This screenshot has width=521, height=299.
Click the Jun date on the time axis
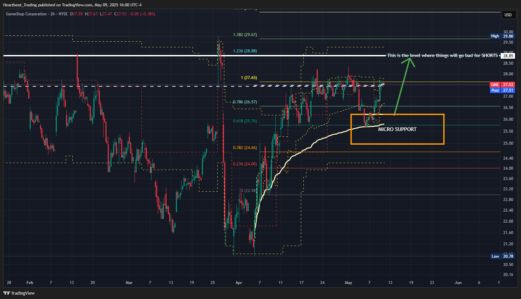pos(458,283)
